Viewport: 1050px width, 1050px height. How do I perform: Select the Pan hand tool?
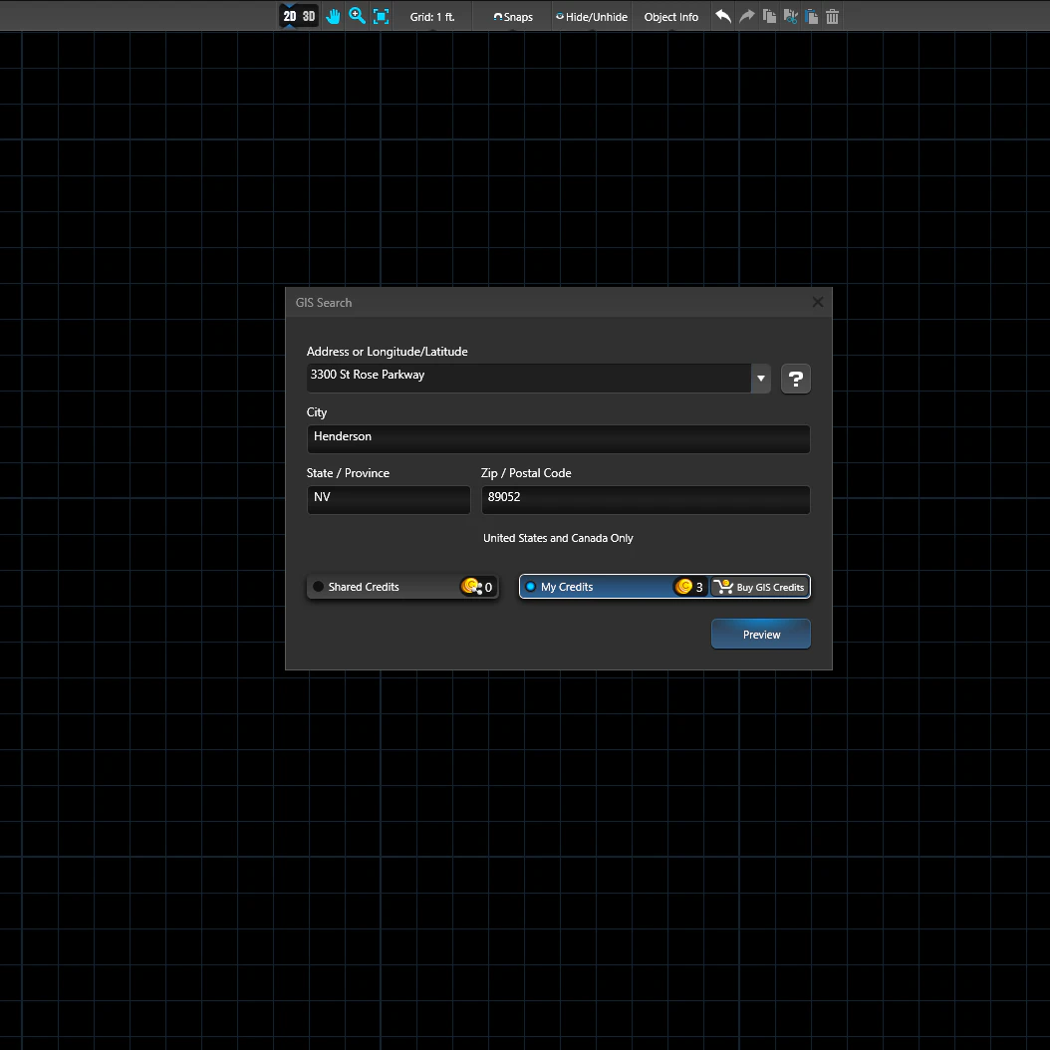tap(333, 16)
